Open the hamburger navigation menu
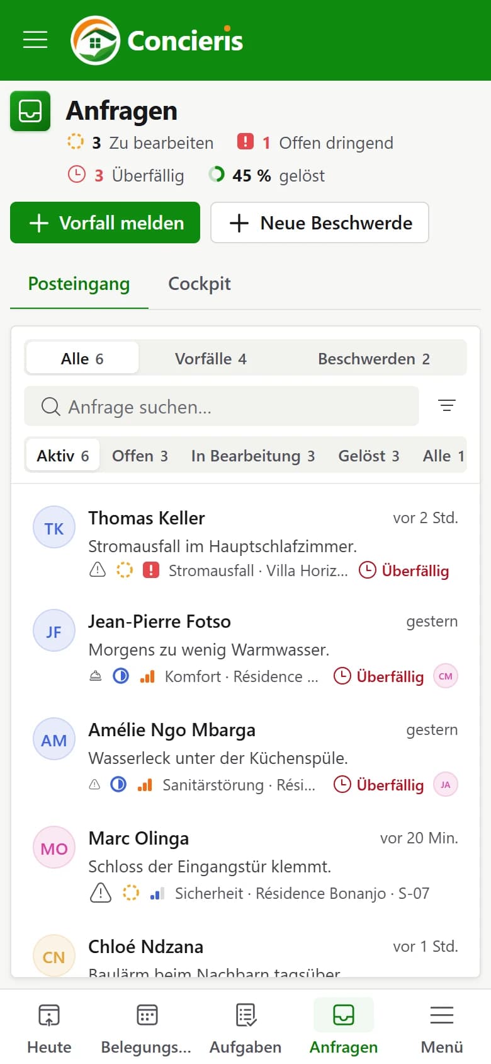This screenshot has width=491, height=1064. (x=35, y=40)
